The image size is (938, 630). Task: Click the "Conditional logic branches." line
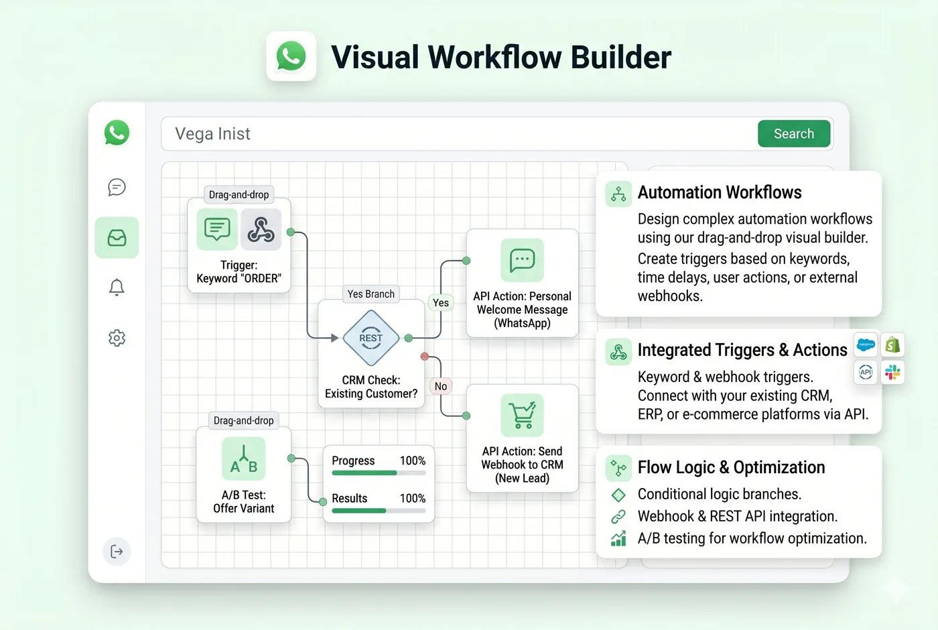[x=720, y=495]
